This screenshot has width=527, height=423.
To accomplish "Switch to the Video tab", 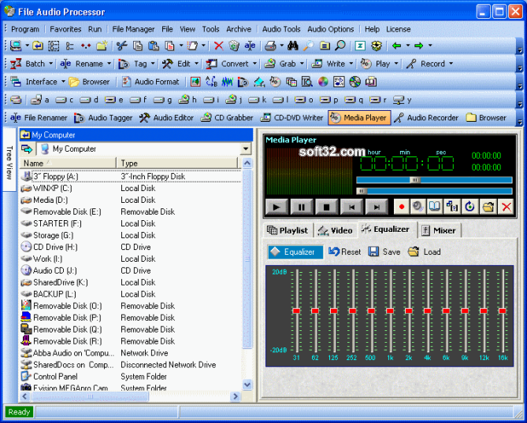I will point(336,230).
